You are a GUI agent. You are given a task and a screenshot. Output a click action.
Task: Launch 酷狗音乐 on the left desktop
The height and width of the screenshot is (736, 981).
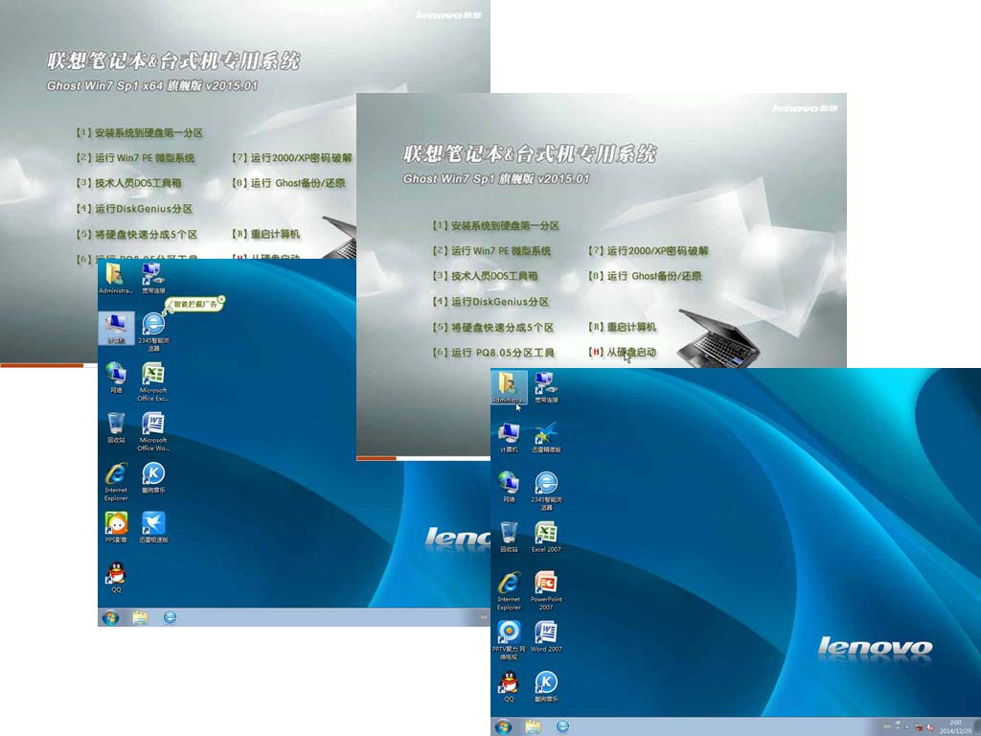coord(153,478)
